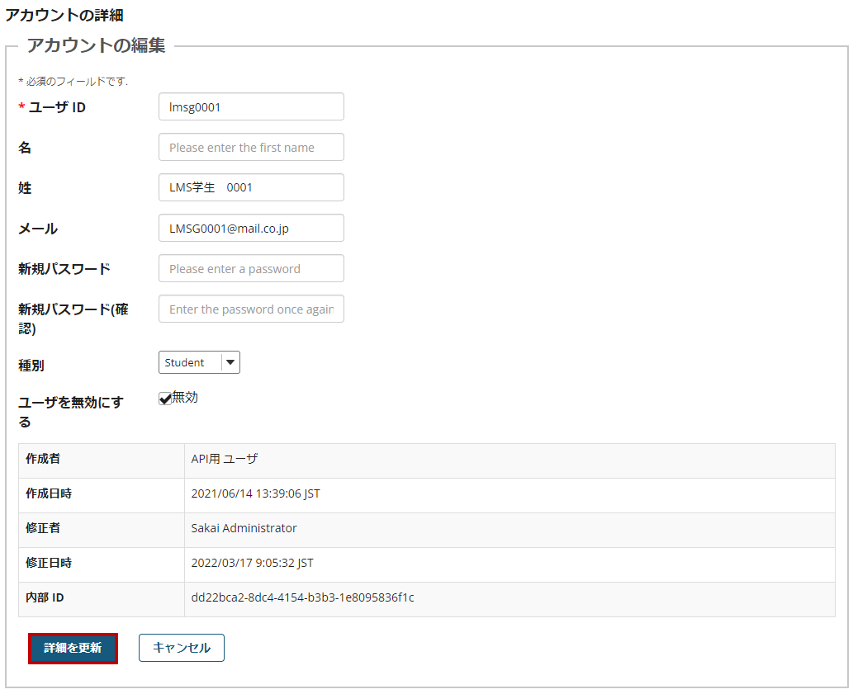Click the 無効 label text beside checkbox
853x694 pixels.
[x=185, y=397]
